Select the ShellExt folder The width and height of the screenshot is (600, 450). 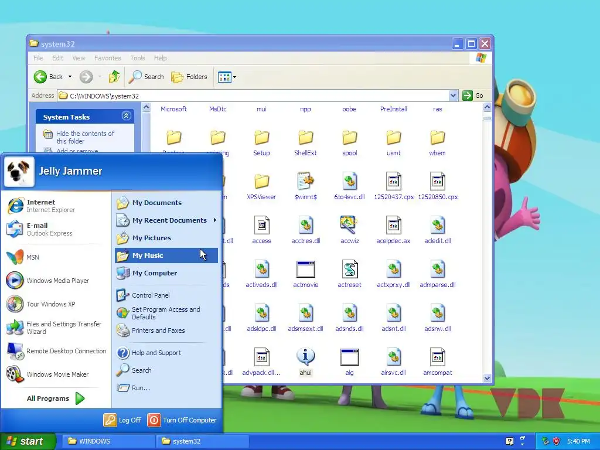305,143
